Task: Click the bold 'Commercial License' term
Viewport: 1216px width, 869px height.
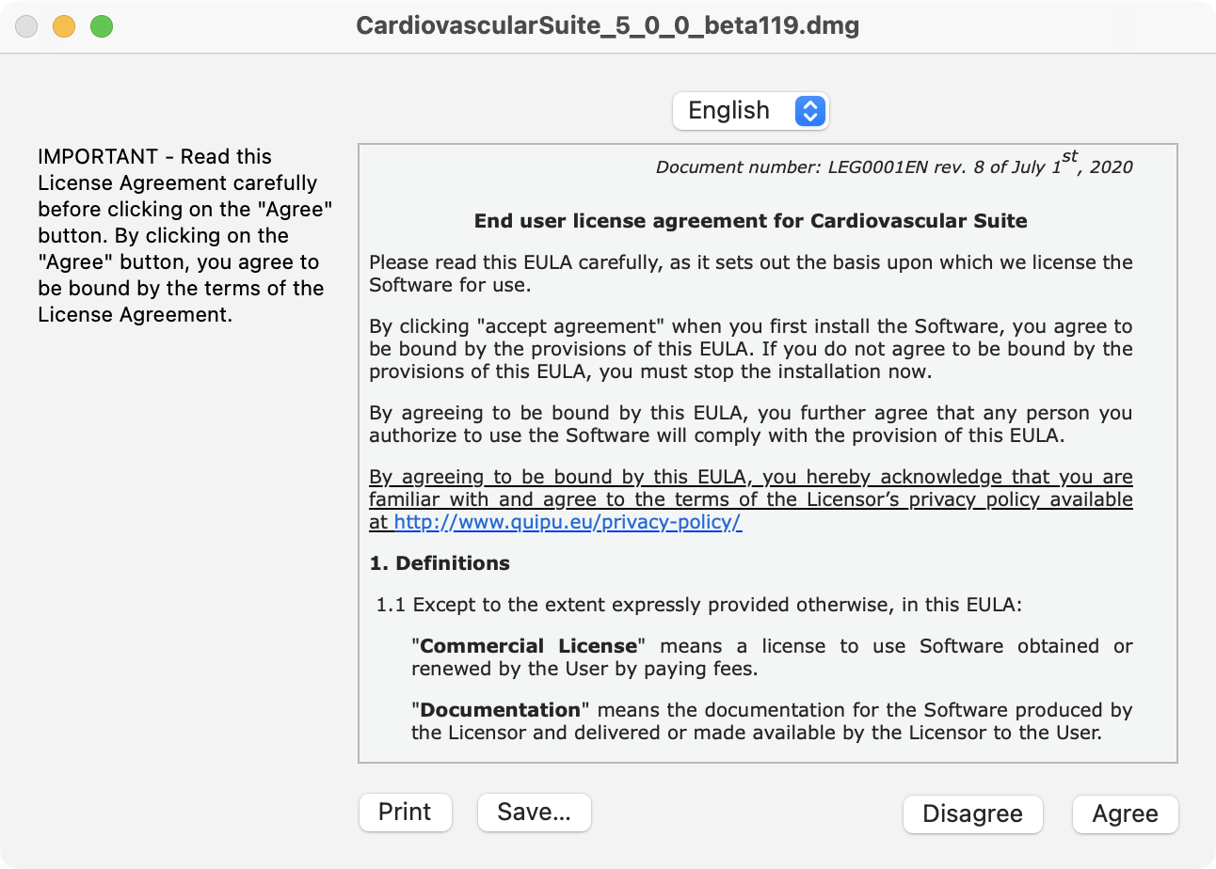Action: coord(527,646)
